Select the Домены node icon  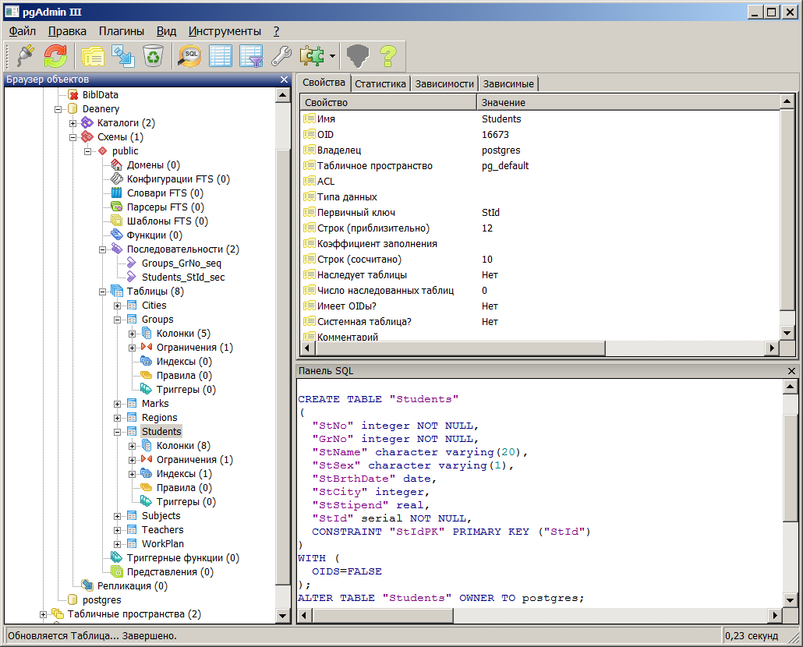(117, 164)
